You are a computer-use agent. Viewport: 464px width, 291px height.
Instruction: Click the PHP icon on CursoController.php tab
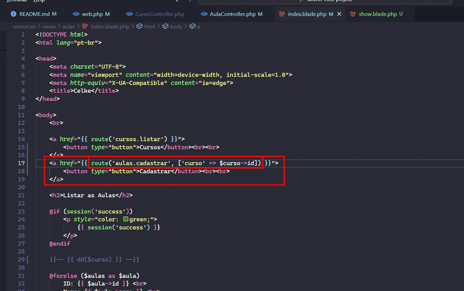pyautogui.click(x=129, y=14)
